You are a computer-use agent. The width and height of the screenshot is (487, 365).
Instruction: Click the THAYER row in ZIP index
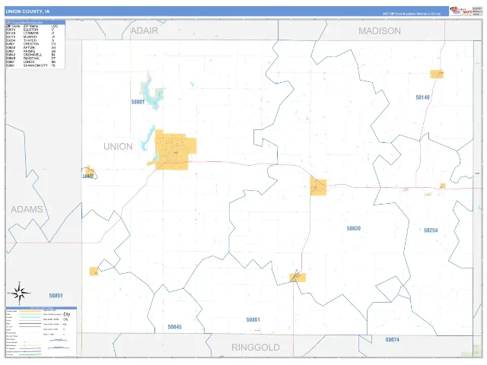pyautogui.click(x=31, y=40)
